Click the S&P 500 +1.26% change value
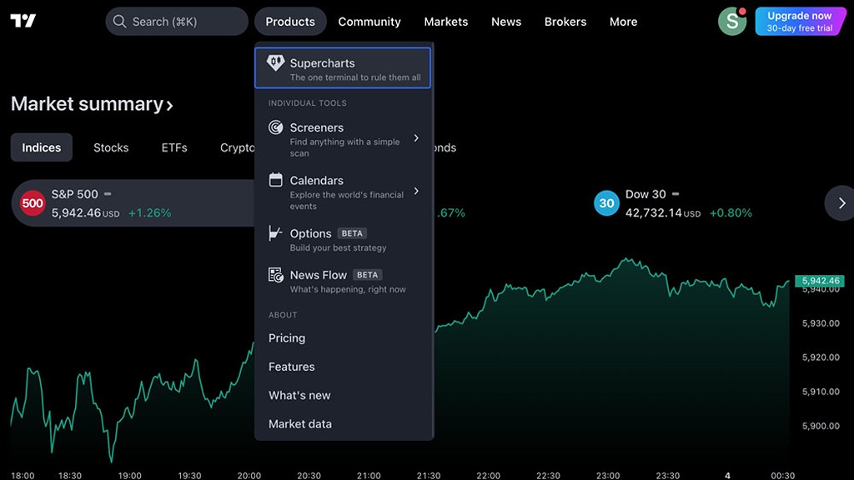The image size is (854, 480). [x=150, y=212]
